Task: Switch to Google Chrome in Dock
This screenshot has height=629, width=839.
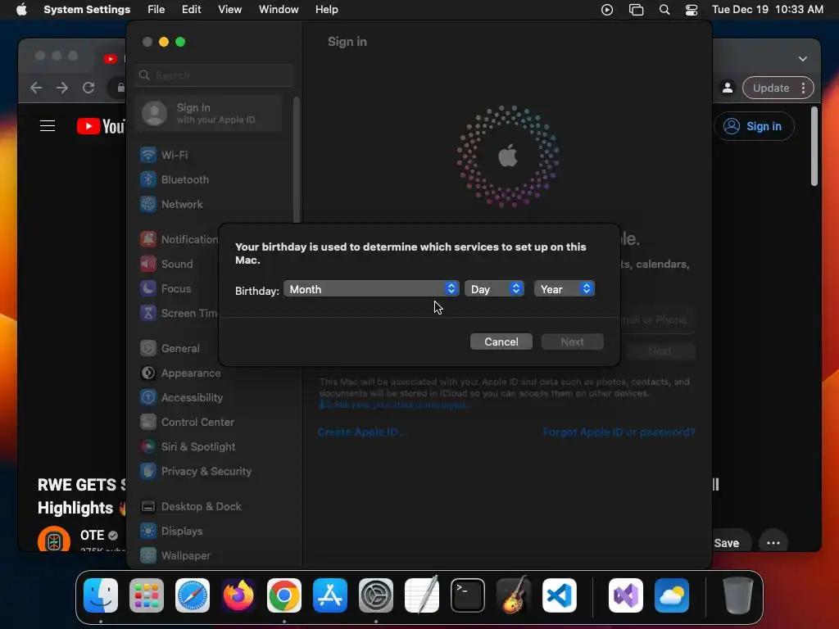Action: (x=284, y=595)
